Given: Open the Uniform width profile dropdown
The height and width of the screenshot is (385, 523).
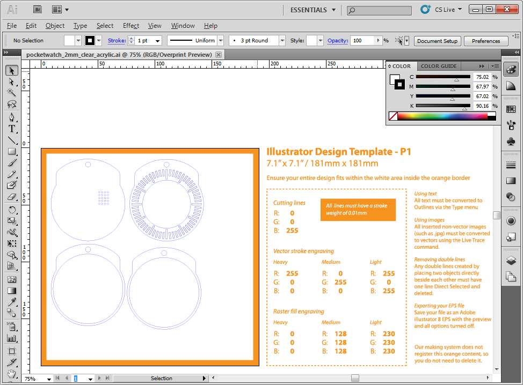Looking at the screenshot, I should pos(221,41).
